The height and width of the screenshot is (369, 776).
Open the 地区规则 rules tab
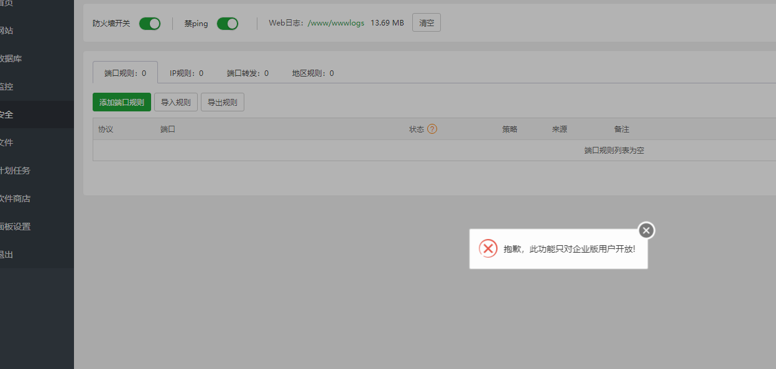[313, 73]
